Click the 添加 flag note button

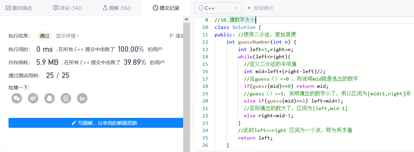[x=176, y=36]
